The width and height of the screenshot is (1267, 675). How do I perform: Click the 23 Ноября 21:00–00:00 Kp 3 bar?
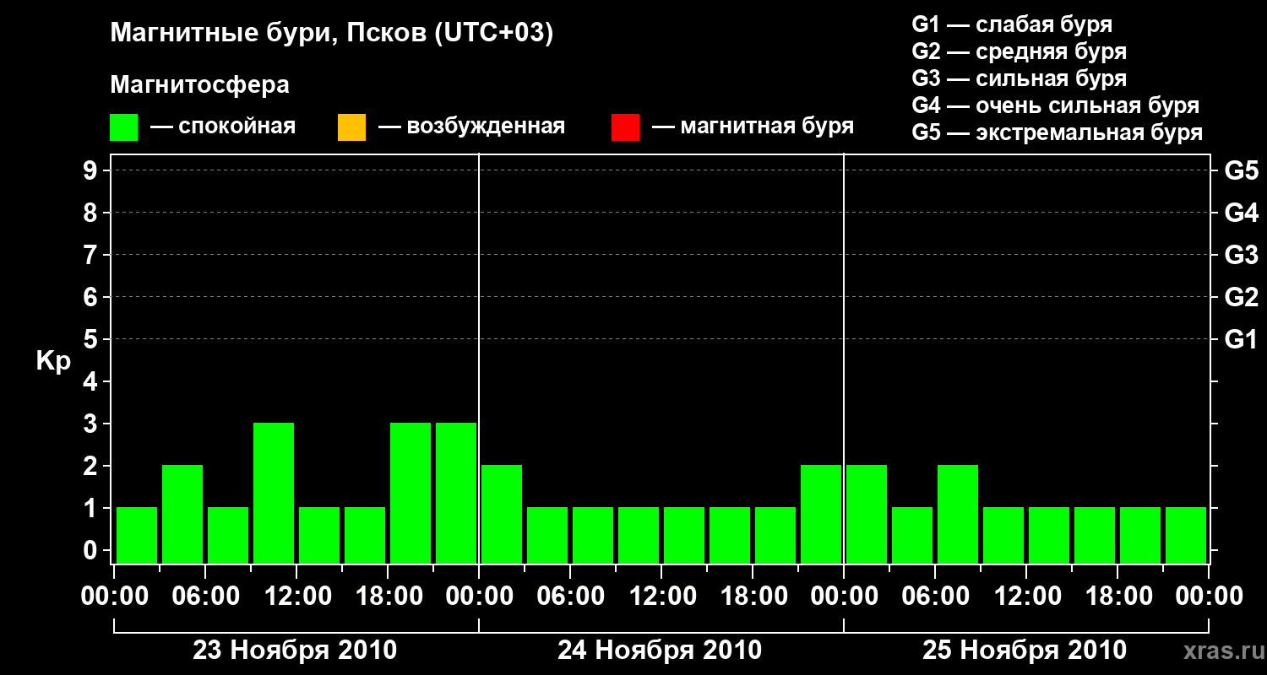pos(456,493)
